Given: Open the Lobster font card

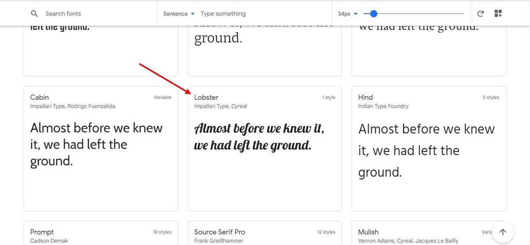Looking at the screenshot, I should (x=265, y=149).
